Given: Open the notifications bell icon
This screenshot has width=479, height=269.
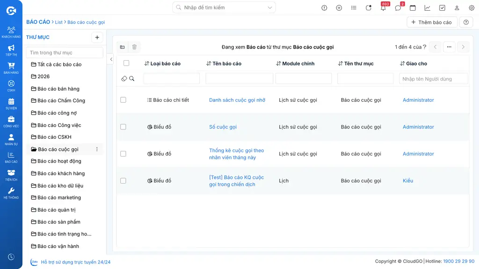Looking at the screenshot, I should tap(383, 8).
